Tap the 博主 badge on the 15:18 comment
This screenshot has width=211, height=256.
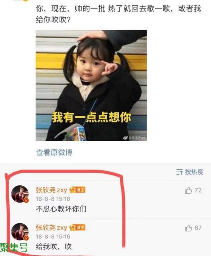click(x=77, y=190)
